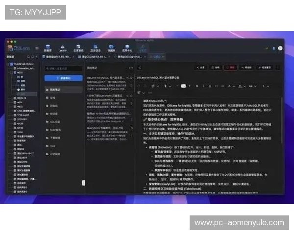This screenshot has width=294, height=235.
Task: Click the archive button next to share
Action: (215, 68)
